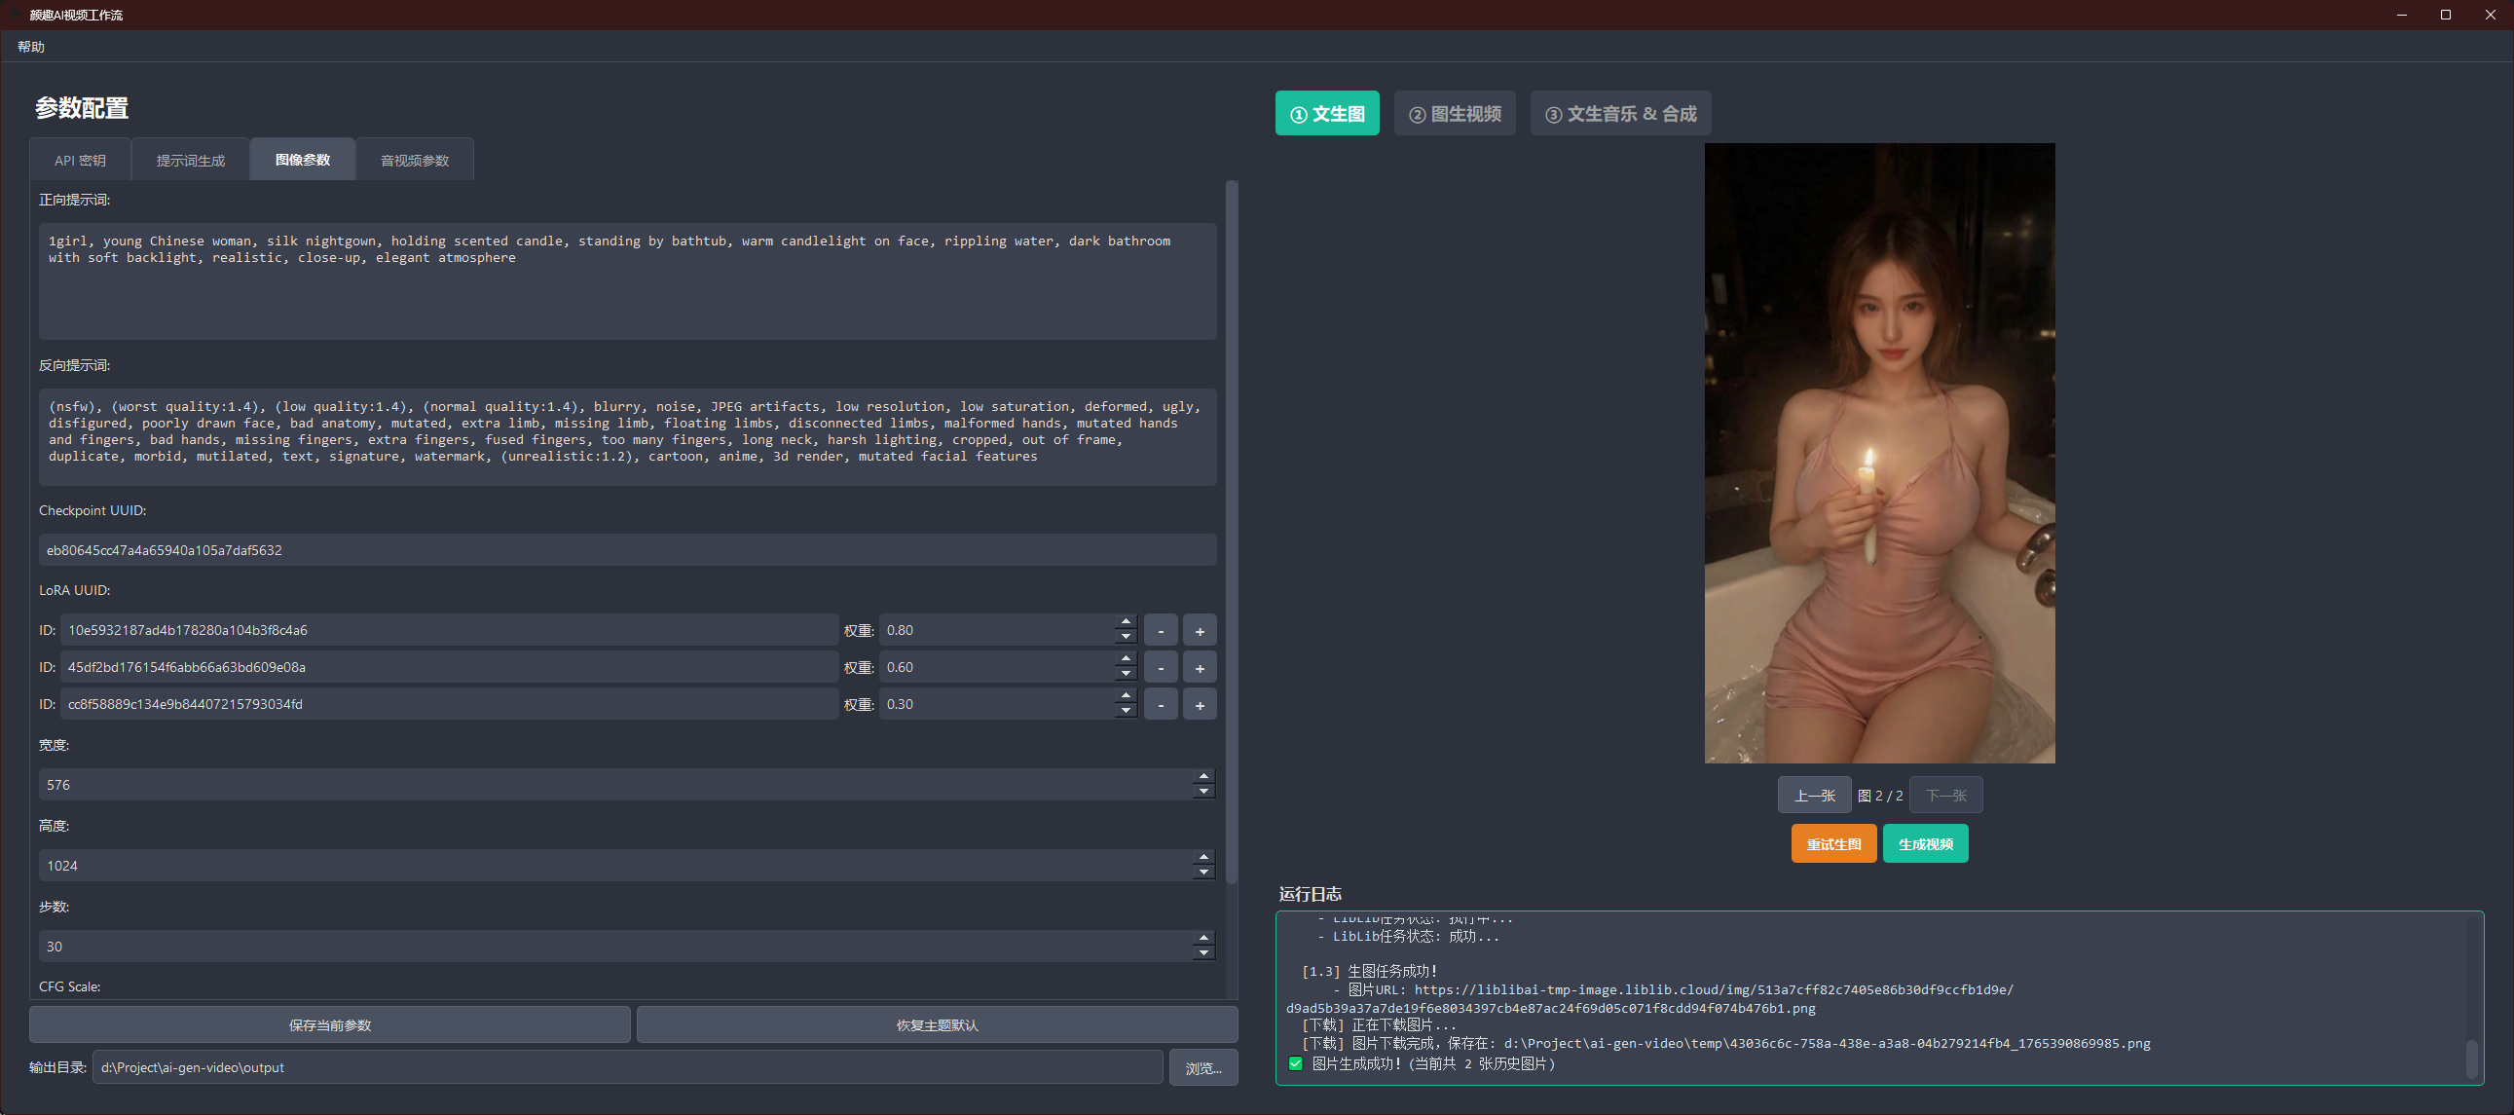
Task: Remove the LoRA row with weight 0.60
Action: coord(1161,668)
